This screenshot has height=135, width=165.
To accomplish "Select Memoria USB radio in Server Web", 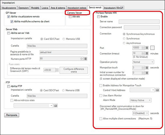I will click(x=64, y=39).
